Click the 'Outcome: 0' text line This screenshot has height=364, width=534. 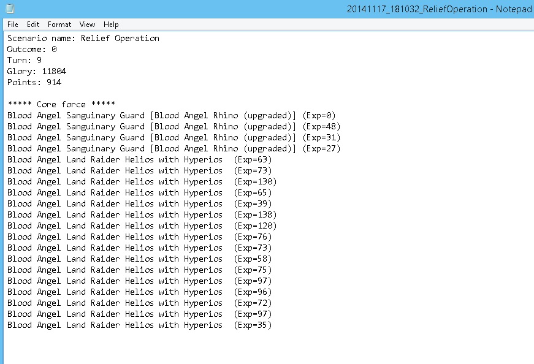coord(32,49)
